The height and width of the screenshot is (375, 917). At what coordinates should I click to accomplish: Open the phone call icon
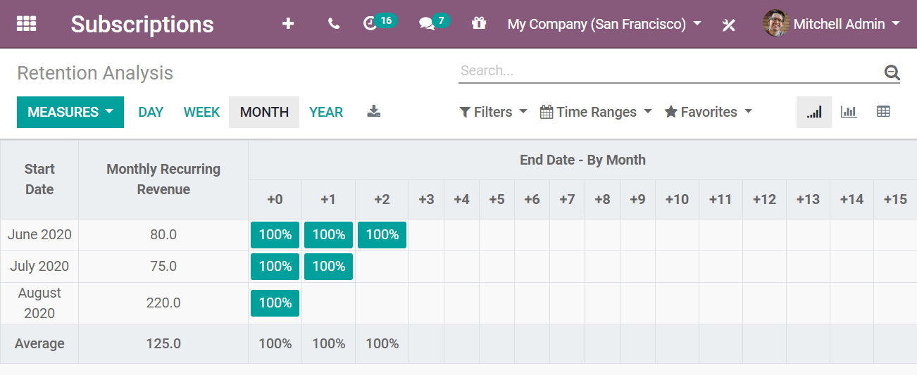(334, 24)
